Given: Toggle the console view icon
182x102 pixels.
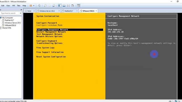Looking at the screenshot, I should point(78,6).
